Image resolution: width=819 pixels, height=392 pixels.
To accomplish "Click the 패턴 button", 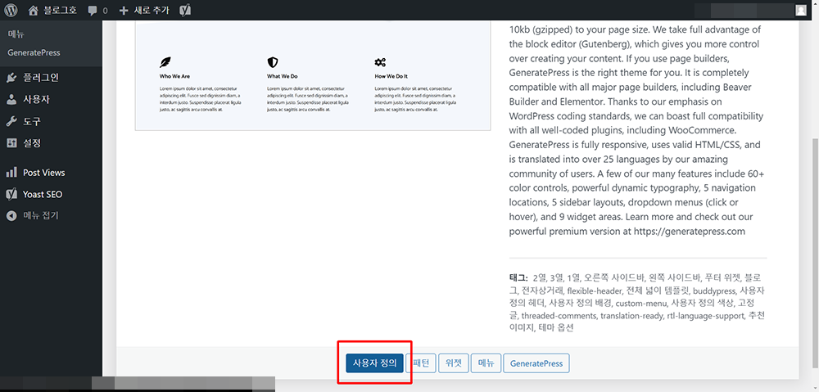I will pyautogui.click(x=421, y=363).
